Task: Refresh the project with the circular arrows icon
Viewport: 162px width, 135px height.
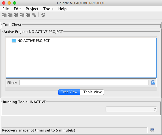Action: tap(43, 15)
